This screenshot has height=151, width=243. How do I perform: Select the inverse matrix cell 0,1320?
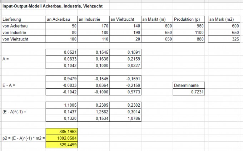pos(62,118)
